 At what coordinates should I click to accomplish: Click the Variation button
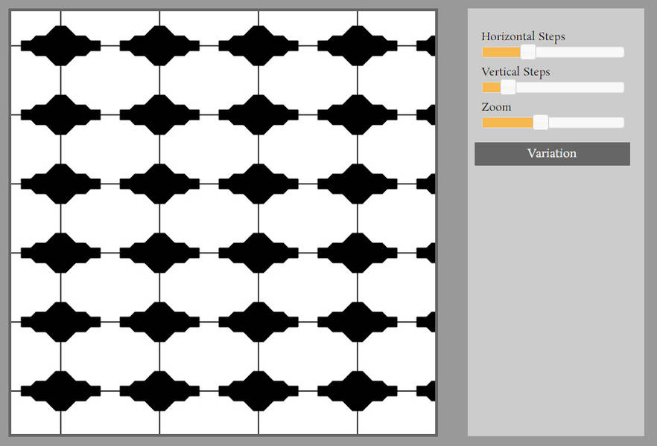552,154
